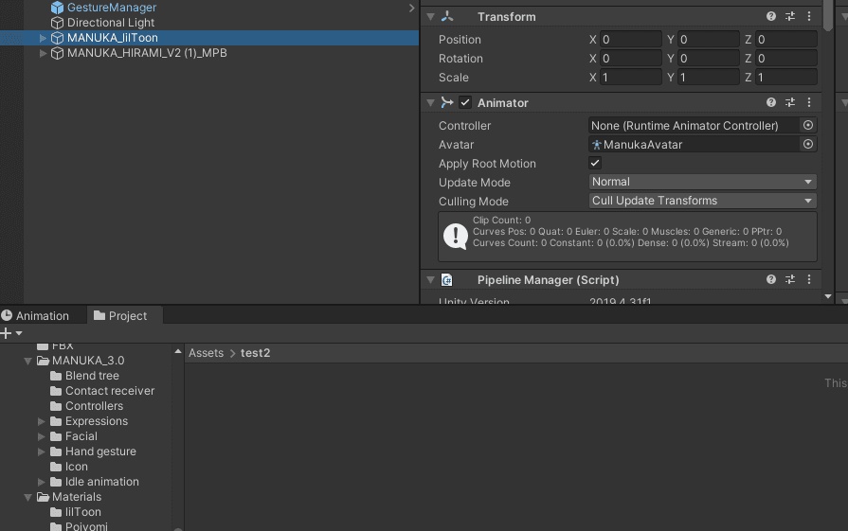Viewport: 848px width, 531px height.
Task: Collapse the Pipeline Manager component foldout
Action: pyautogui.click(x=430, y=280)
